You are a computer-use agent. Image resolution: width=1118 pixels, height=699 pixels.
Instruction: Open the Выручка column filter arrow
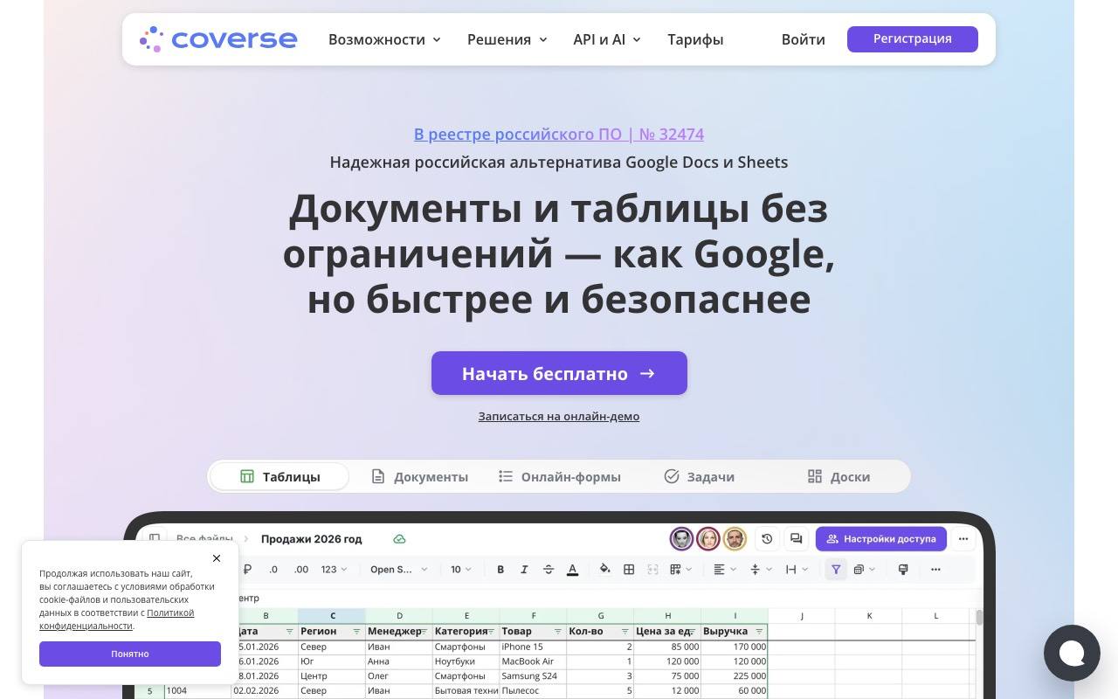click(x=760, y=632)
